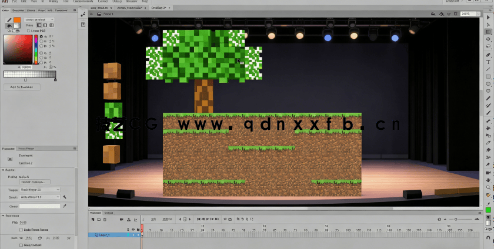Click the Add To Swatches button
The width and height of the screenshot is (494, 249).
click(x=22, y=87)
